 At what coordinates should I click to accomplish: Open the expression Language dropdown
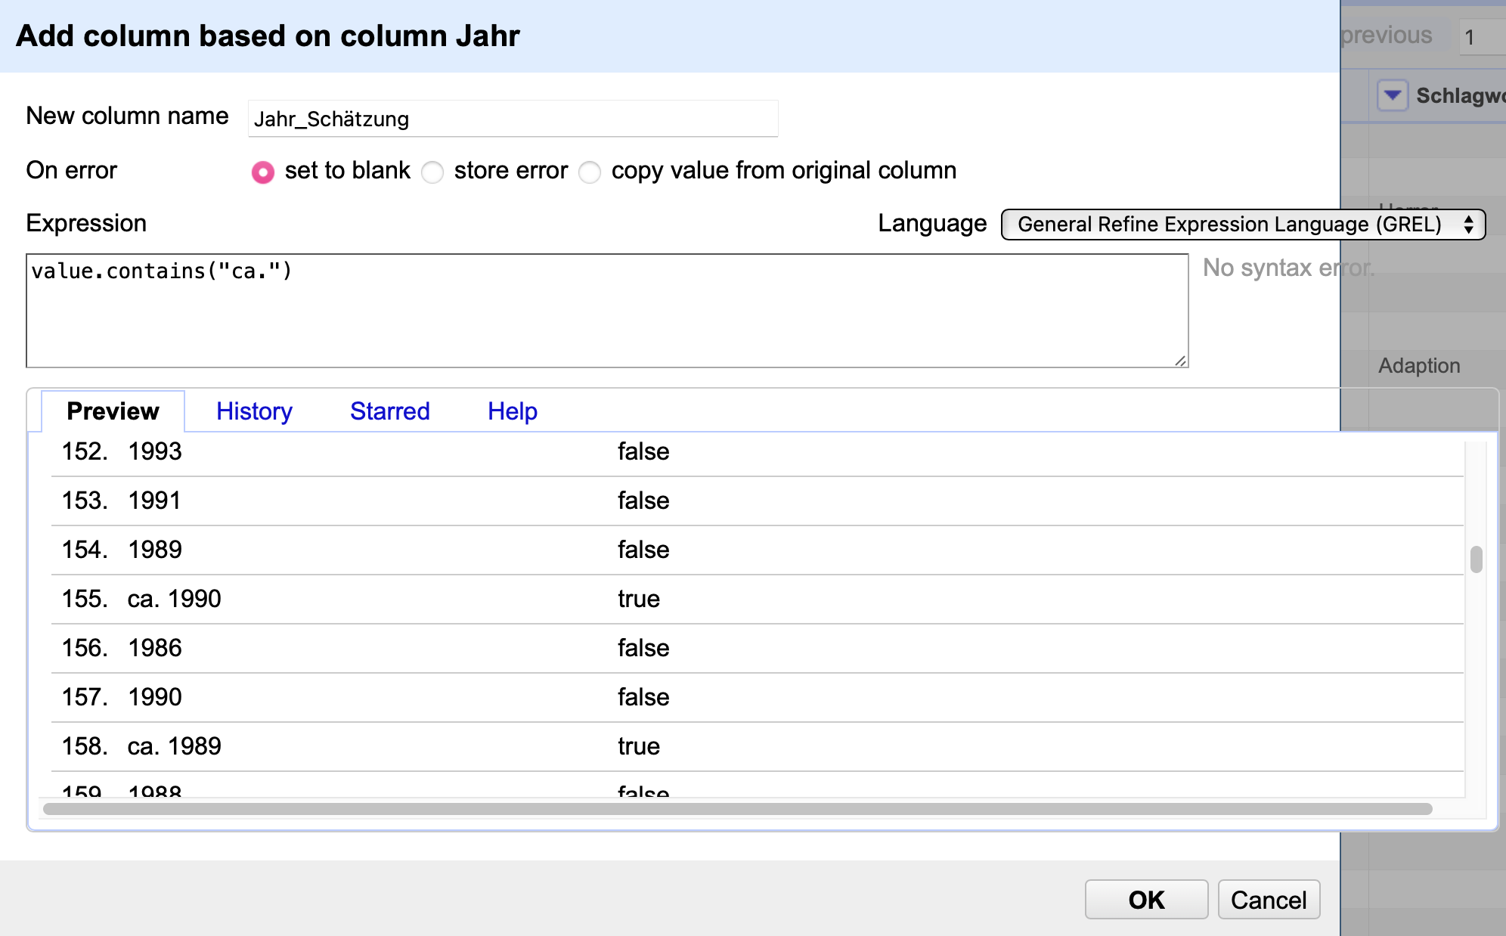[1243, 225]
